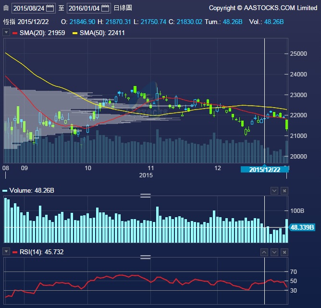
Task: Click the cyan Volume legend swatch
Action: (x=5, y=191)
